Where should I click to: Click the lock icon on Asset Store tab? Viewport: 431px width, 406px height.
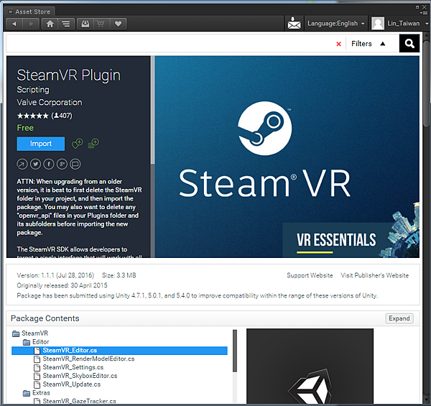11,11
